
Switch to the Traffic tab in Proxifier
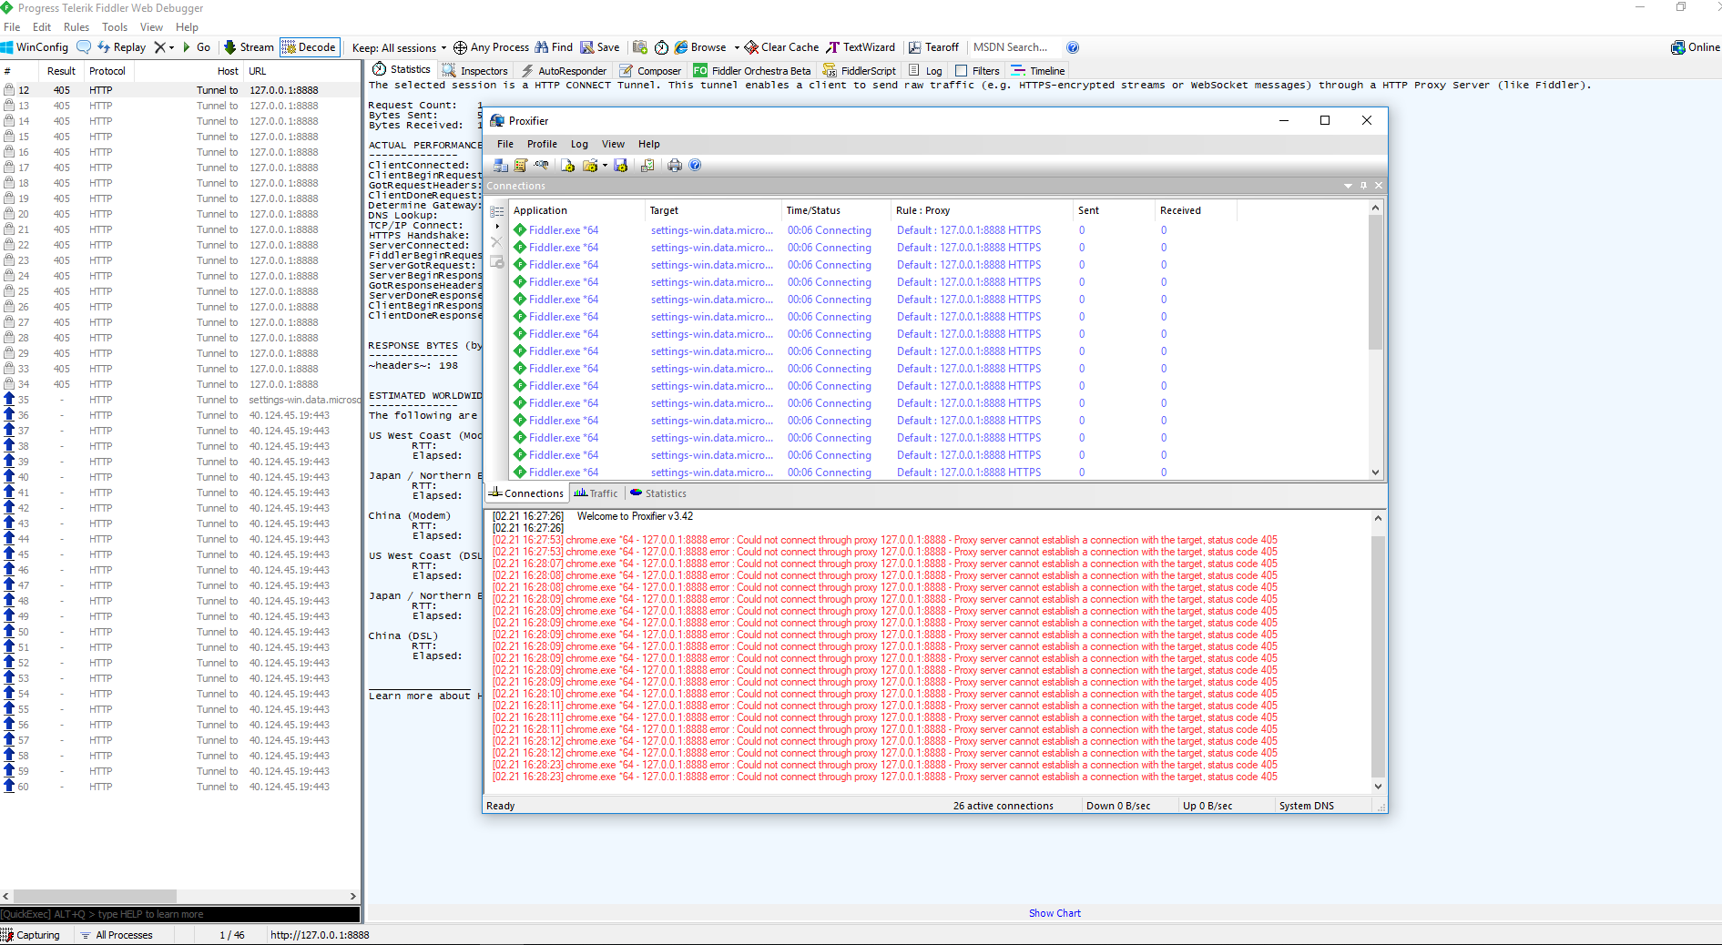596,493
